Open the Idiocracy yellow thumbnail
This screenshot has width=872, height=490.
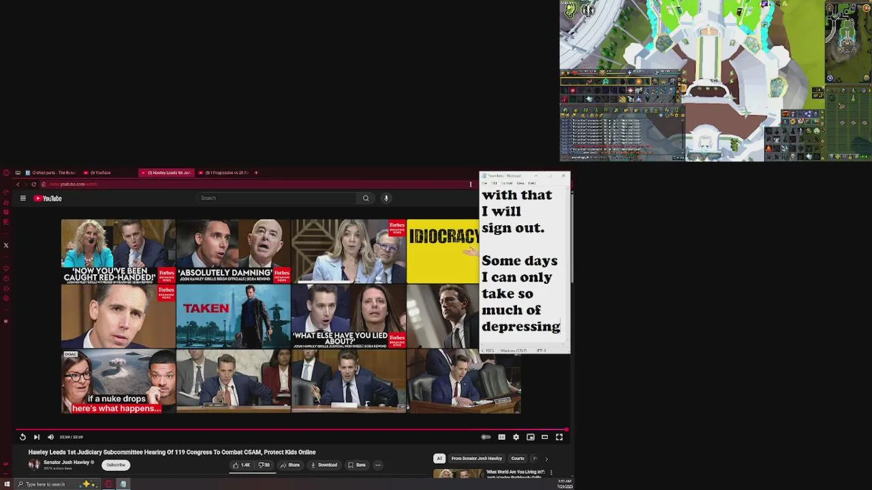tap(443, 251)
